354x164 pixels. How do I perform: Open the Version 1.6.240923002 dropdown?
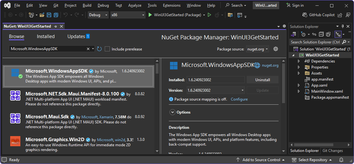(x=216, y=90)
